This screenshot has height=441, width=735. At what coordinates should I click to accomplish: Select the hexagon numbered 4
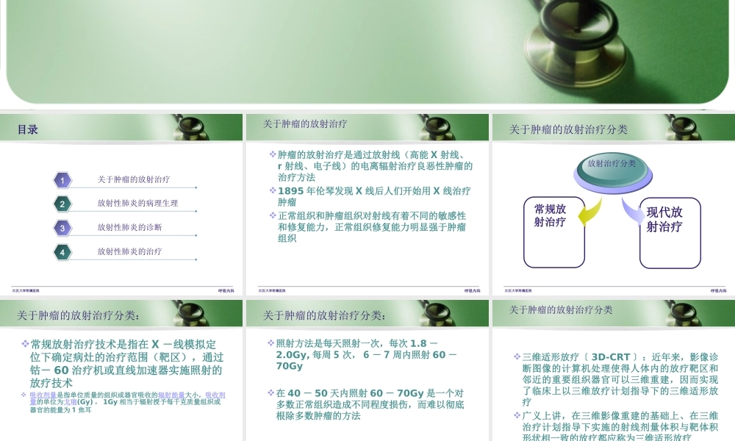(x=63, y=251)
